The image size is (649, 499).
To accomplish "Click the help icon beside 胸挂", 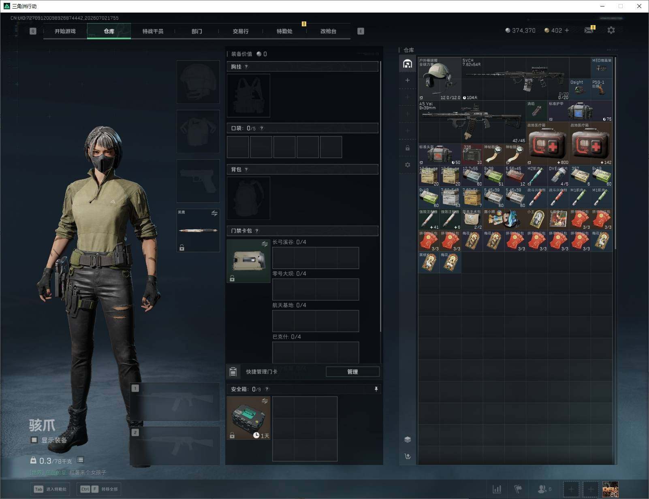I will [246, 67].
